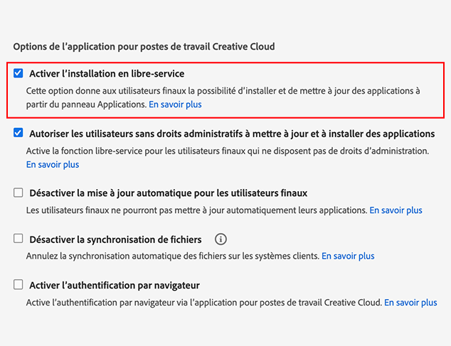Viewport: 451px width, 346px height.
Task: Tick the "Désactiver la synchronisation de fichiers" checkbox
Action: [x=18, y=239]
